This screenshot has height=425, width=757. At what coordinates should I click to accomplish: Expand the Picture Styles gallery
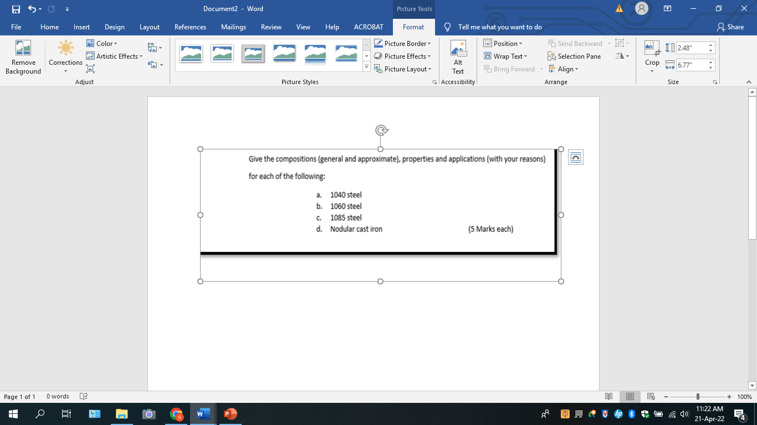pyautogui.click(x=366, y=66)
